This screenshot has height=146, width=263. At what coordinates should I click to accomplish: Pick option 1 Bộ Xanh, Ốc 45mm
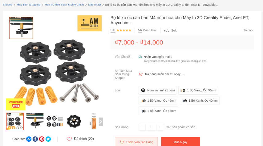coord(158,111)
